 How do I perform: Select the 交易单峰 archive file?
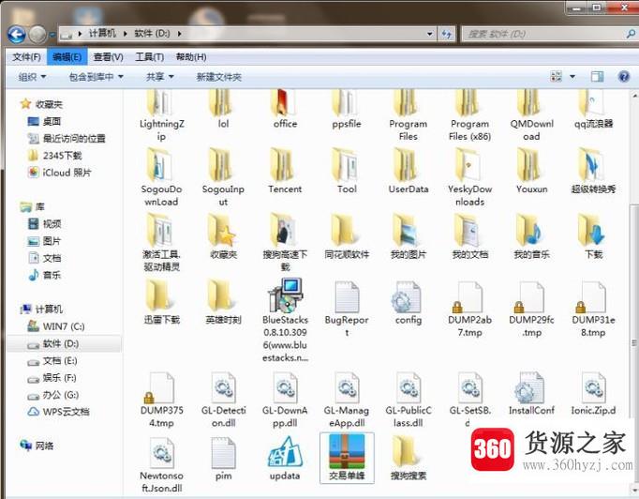pos(347,458)
